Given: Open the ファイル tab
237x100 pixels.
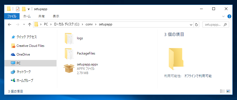Looking at the screenshot, I should point(12,16).
